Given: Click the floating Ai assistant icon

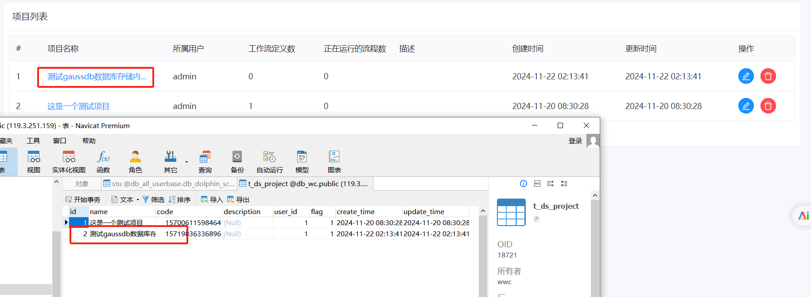Looking at the screenshot, I should (803, 216).
